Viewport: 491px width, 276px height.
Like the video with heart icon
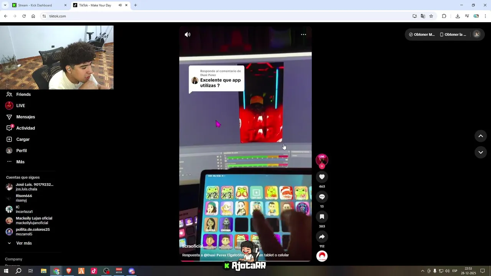tap(322, 177)
